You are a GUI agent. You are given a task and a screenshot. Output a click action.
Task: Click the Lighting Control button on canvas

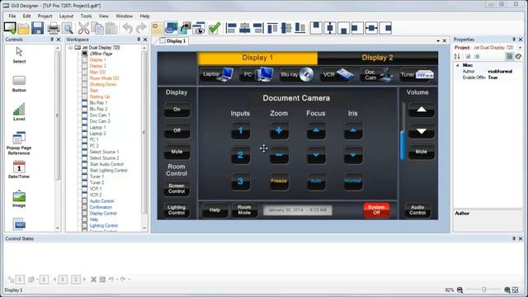[177, 210]
